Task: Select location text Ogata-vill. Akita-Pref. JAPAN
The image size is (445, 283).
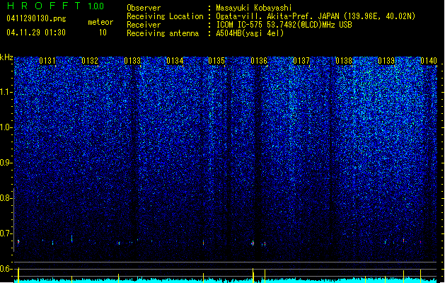Action: 277,16
